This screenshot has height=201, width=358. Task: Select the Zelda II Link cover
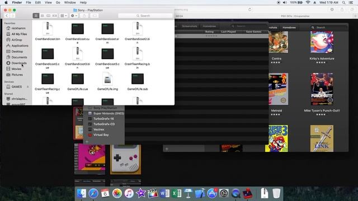pyautogui.click(x=322, y=138)
